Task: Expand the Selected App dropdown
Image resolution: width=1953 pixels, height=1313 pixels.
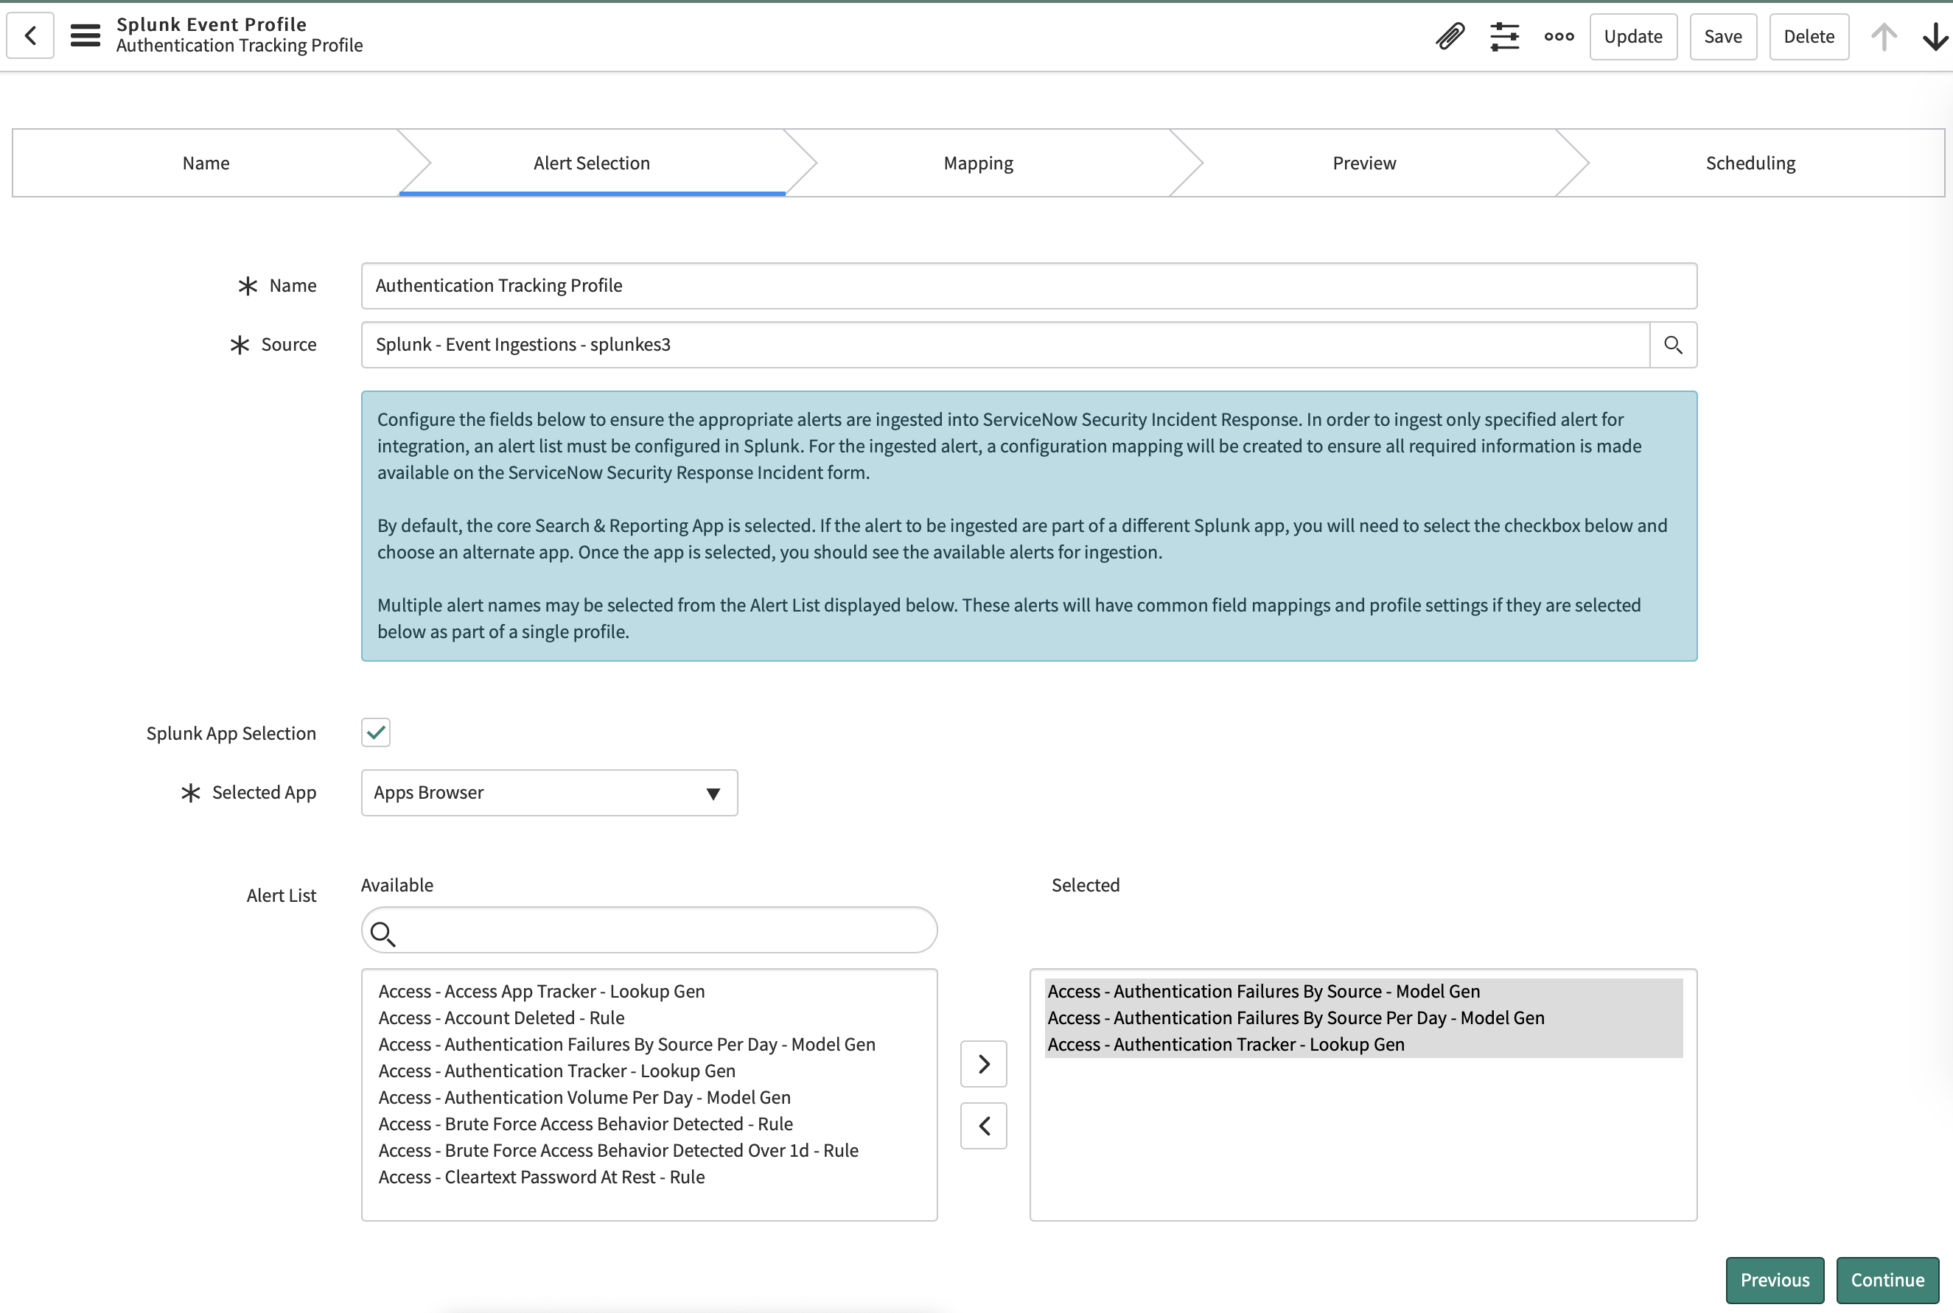Action: 549,792
